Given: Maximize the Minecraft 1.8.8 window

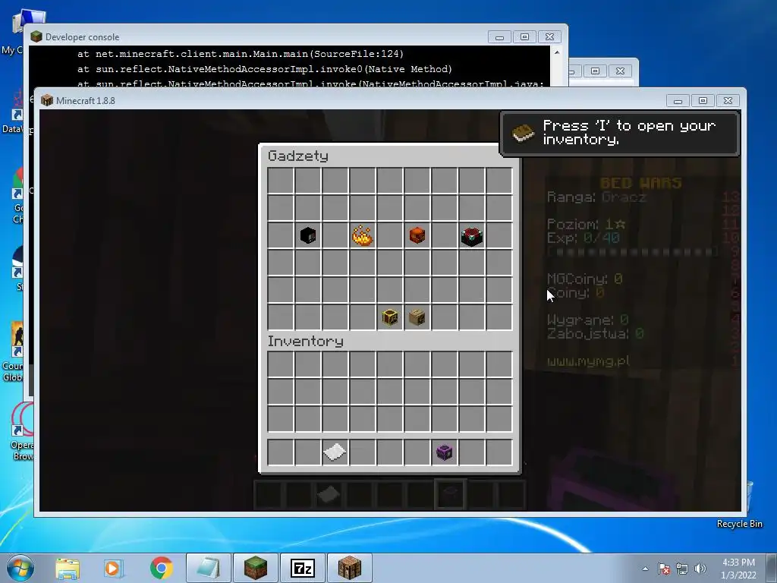Looking at the screenshot, I should (x=703, y=101).
